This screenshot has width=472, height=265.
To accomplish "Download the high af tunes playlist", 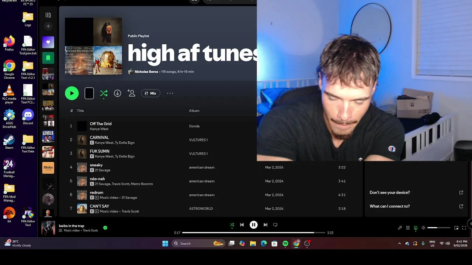I will [117, 93].
